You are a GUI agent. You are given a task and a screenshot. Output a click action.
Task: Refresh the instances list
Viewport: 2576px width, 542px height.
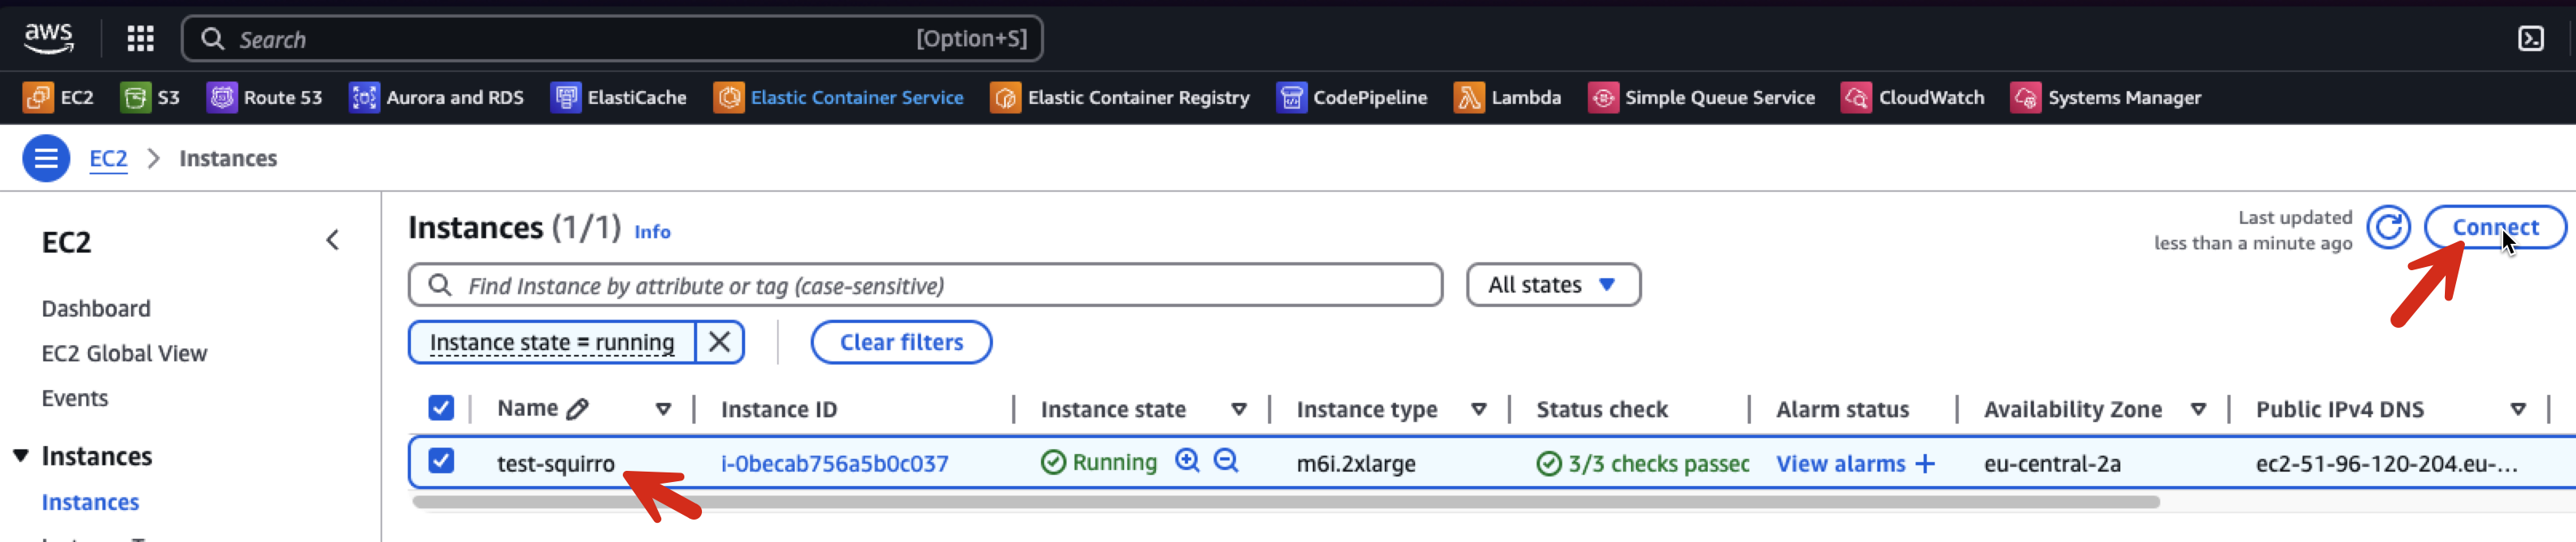click(2388, 227)
